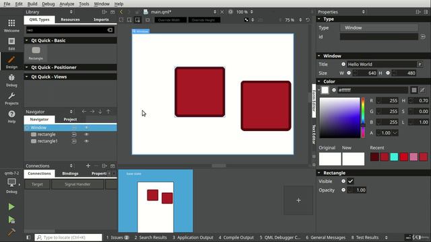Screen dimensions: 431x242
Task: Toggle export of rectangle item
Action: pos(74,134)
